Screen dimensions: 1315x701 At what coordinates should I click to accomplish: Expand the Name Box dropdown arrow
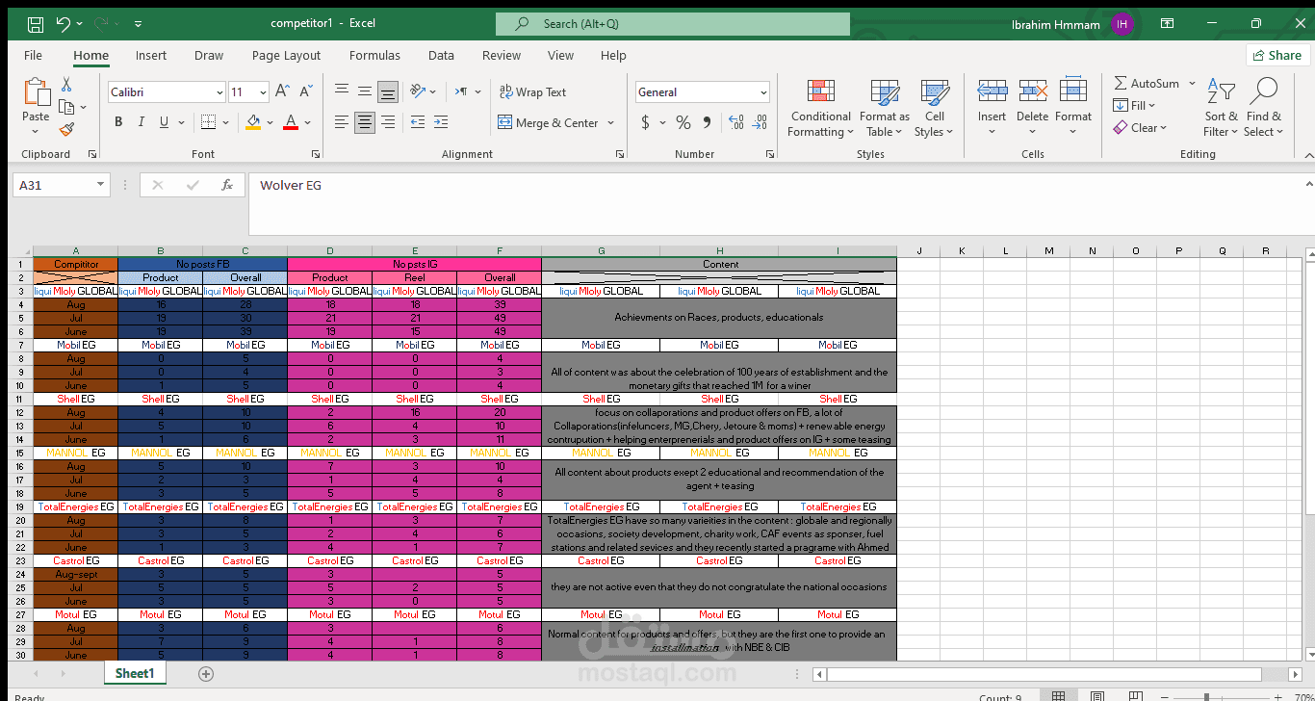coord(101,185)
